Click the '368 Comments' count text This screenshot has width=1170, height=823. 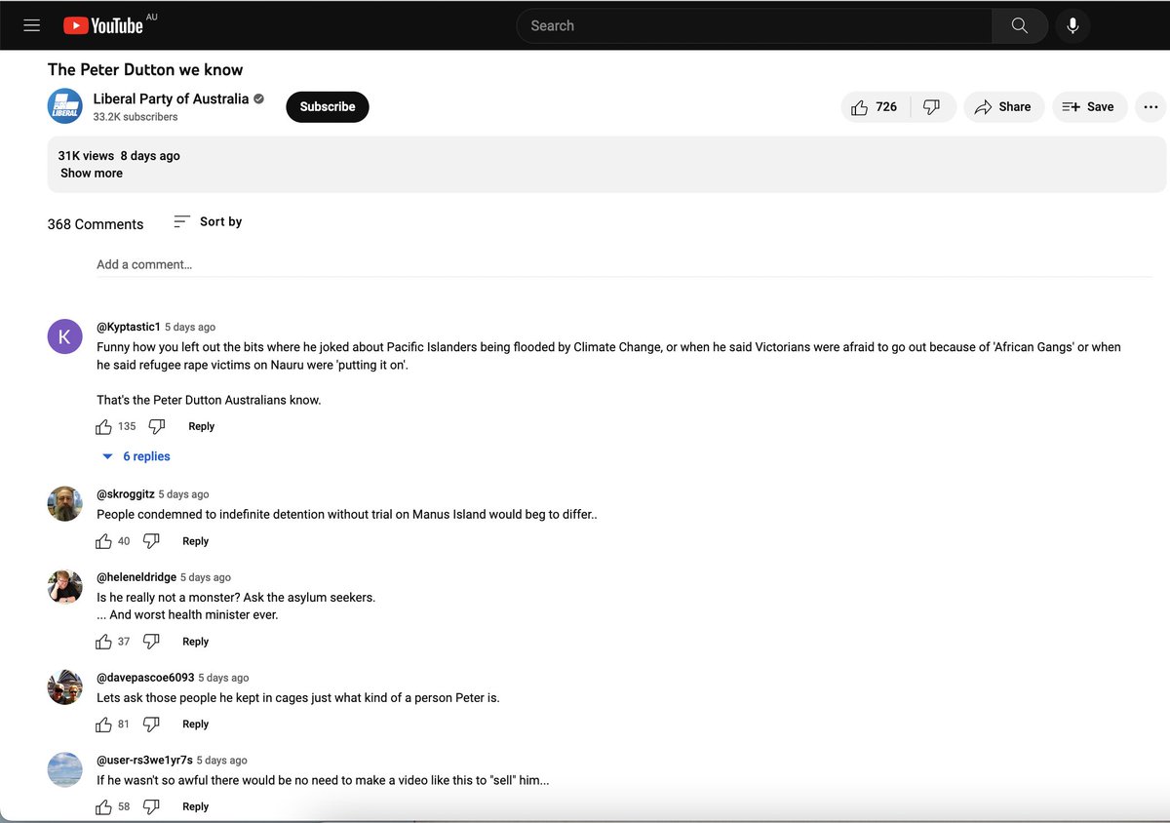pyautogui.click(x=96, y=224)
